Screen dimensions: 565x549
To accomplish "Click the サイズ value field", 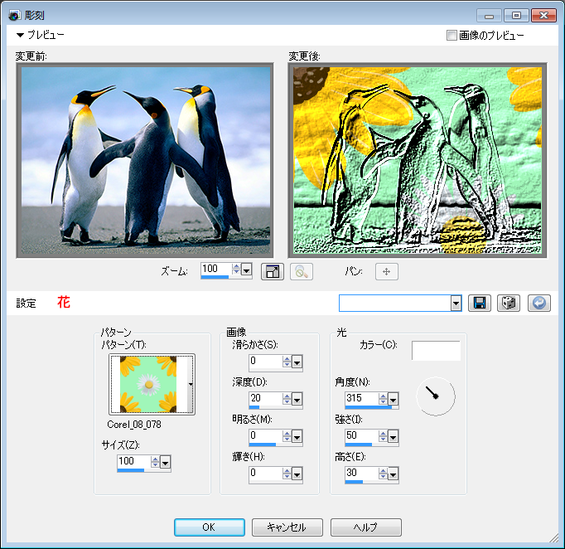I will tap(132, 461).
